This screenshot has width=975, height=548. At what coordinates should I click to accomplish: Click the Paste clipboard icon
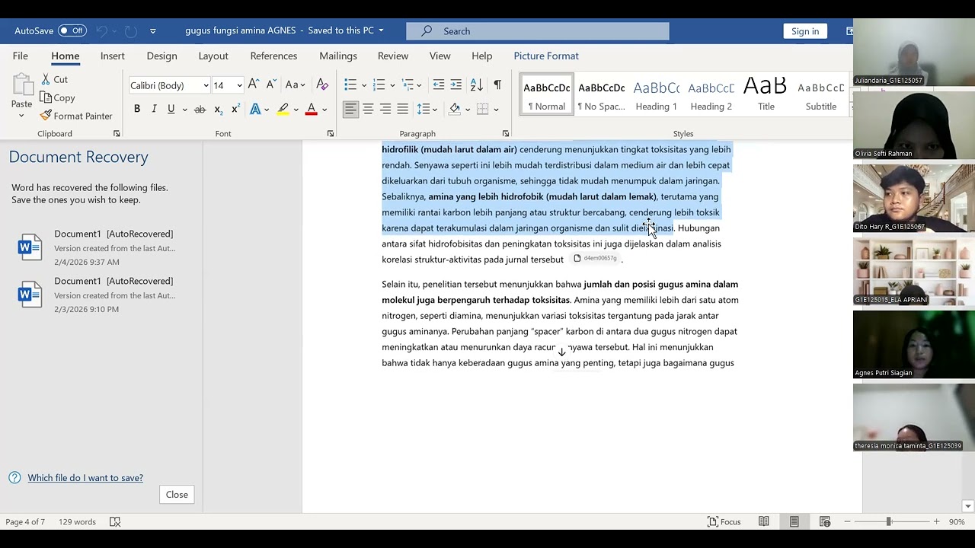click(x=22, y=85)
